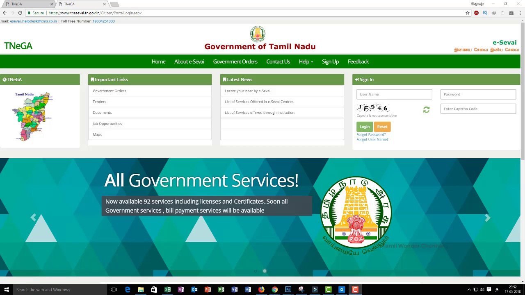Open Excel from the taskbar

point(167,290)
